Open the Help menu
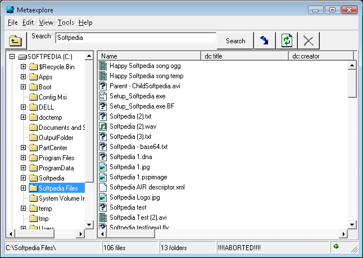The width and height of the screenshot is (363, 258). [x=85, y=22]
